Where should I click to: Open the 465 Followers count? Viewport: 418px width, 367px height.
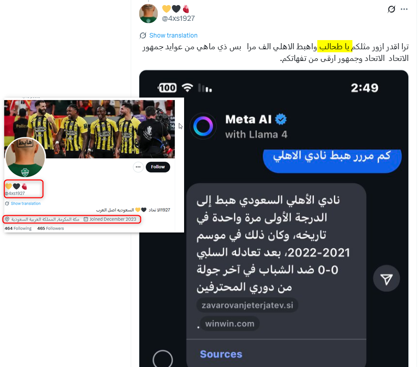(51, 228)
